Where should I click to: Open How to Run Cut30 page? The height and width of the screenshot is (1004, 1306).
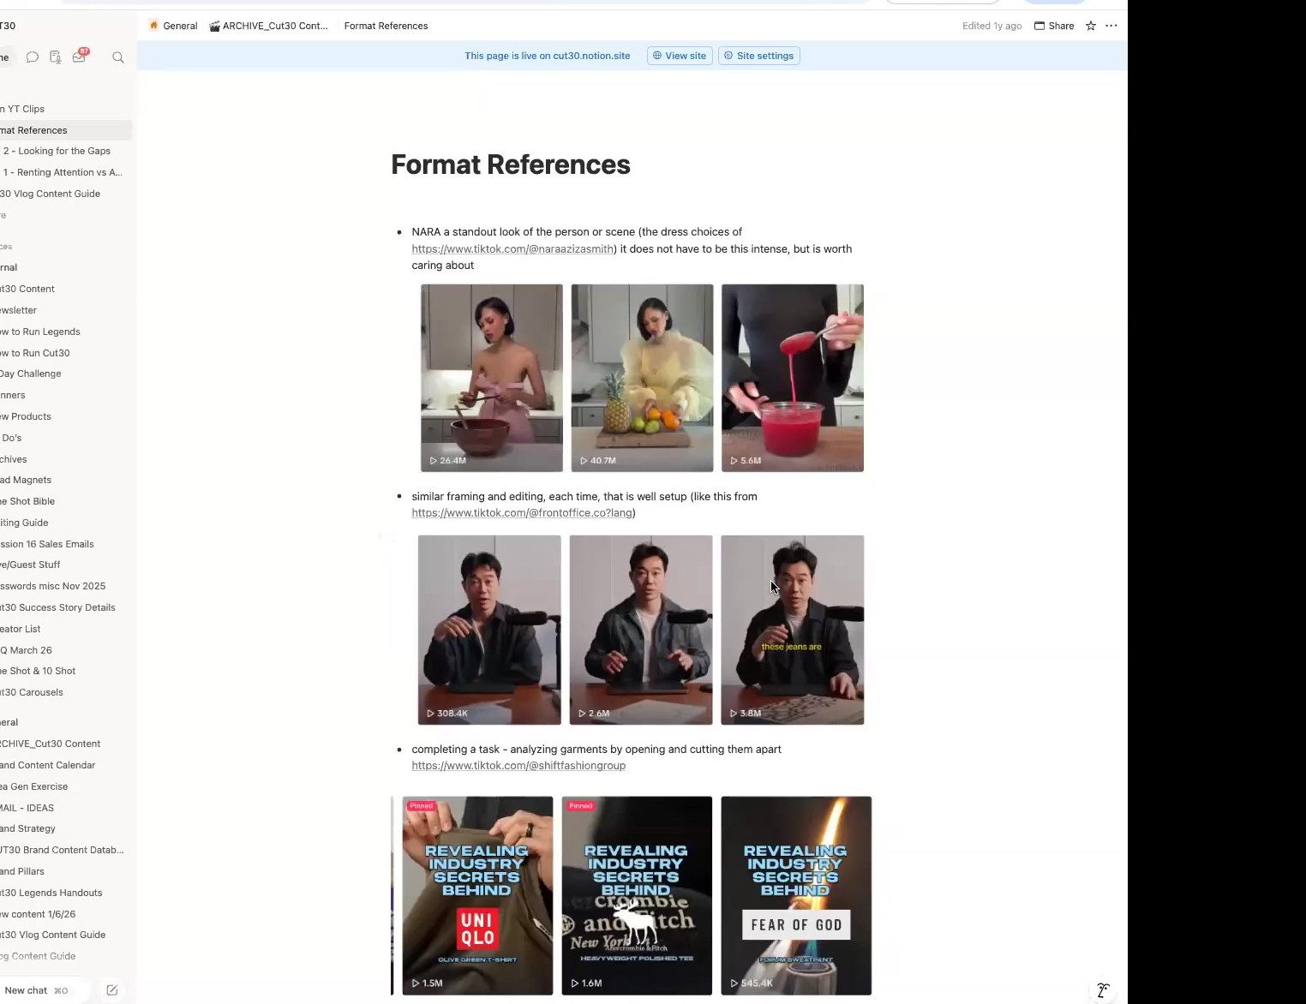coord(66,353)
